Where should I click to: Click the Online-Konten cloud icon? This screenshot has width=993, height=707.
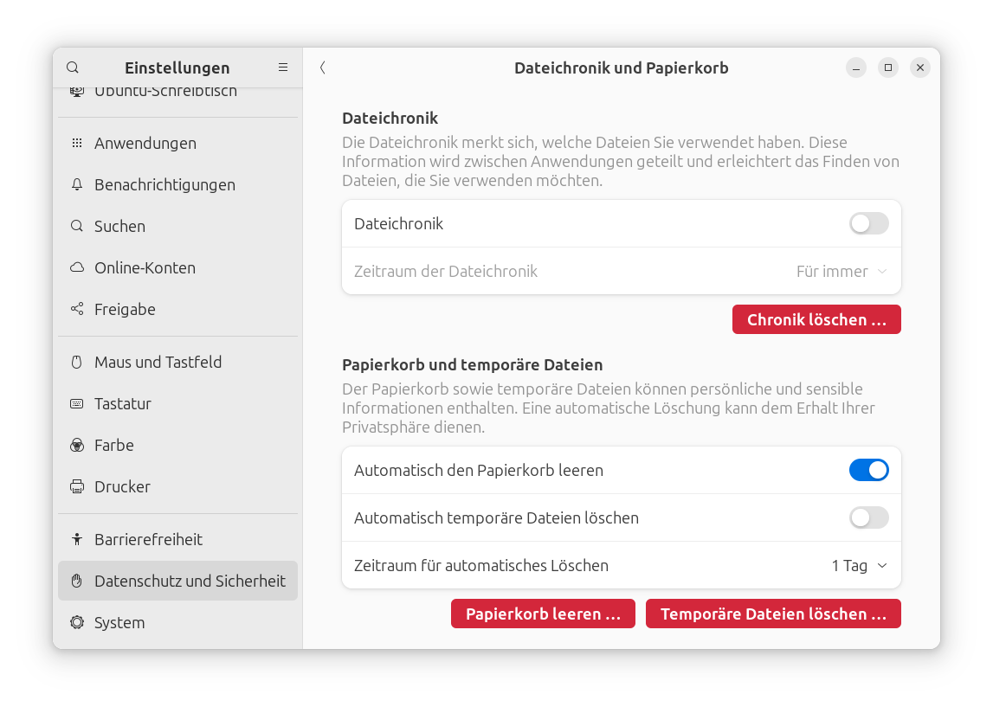coord(77,267)
